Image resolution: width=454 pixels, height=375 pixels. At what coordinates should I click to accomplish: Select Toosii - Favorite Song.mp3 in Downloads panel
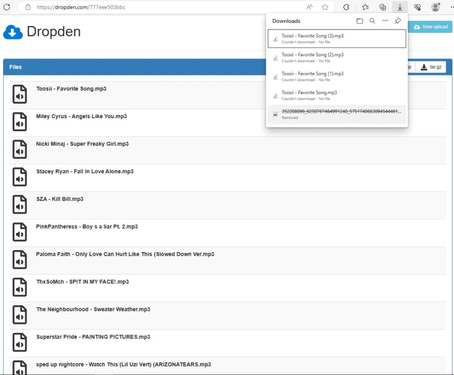tap(337, 95)
